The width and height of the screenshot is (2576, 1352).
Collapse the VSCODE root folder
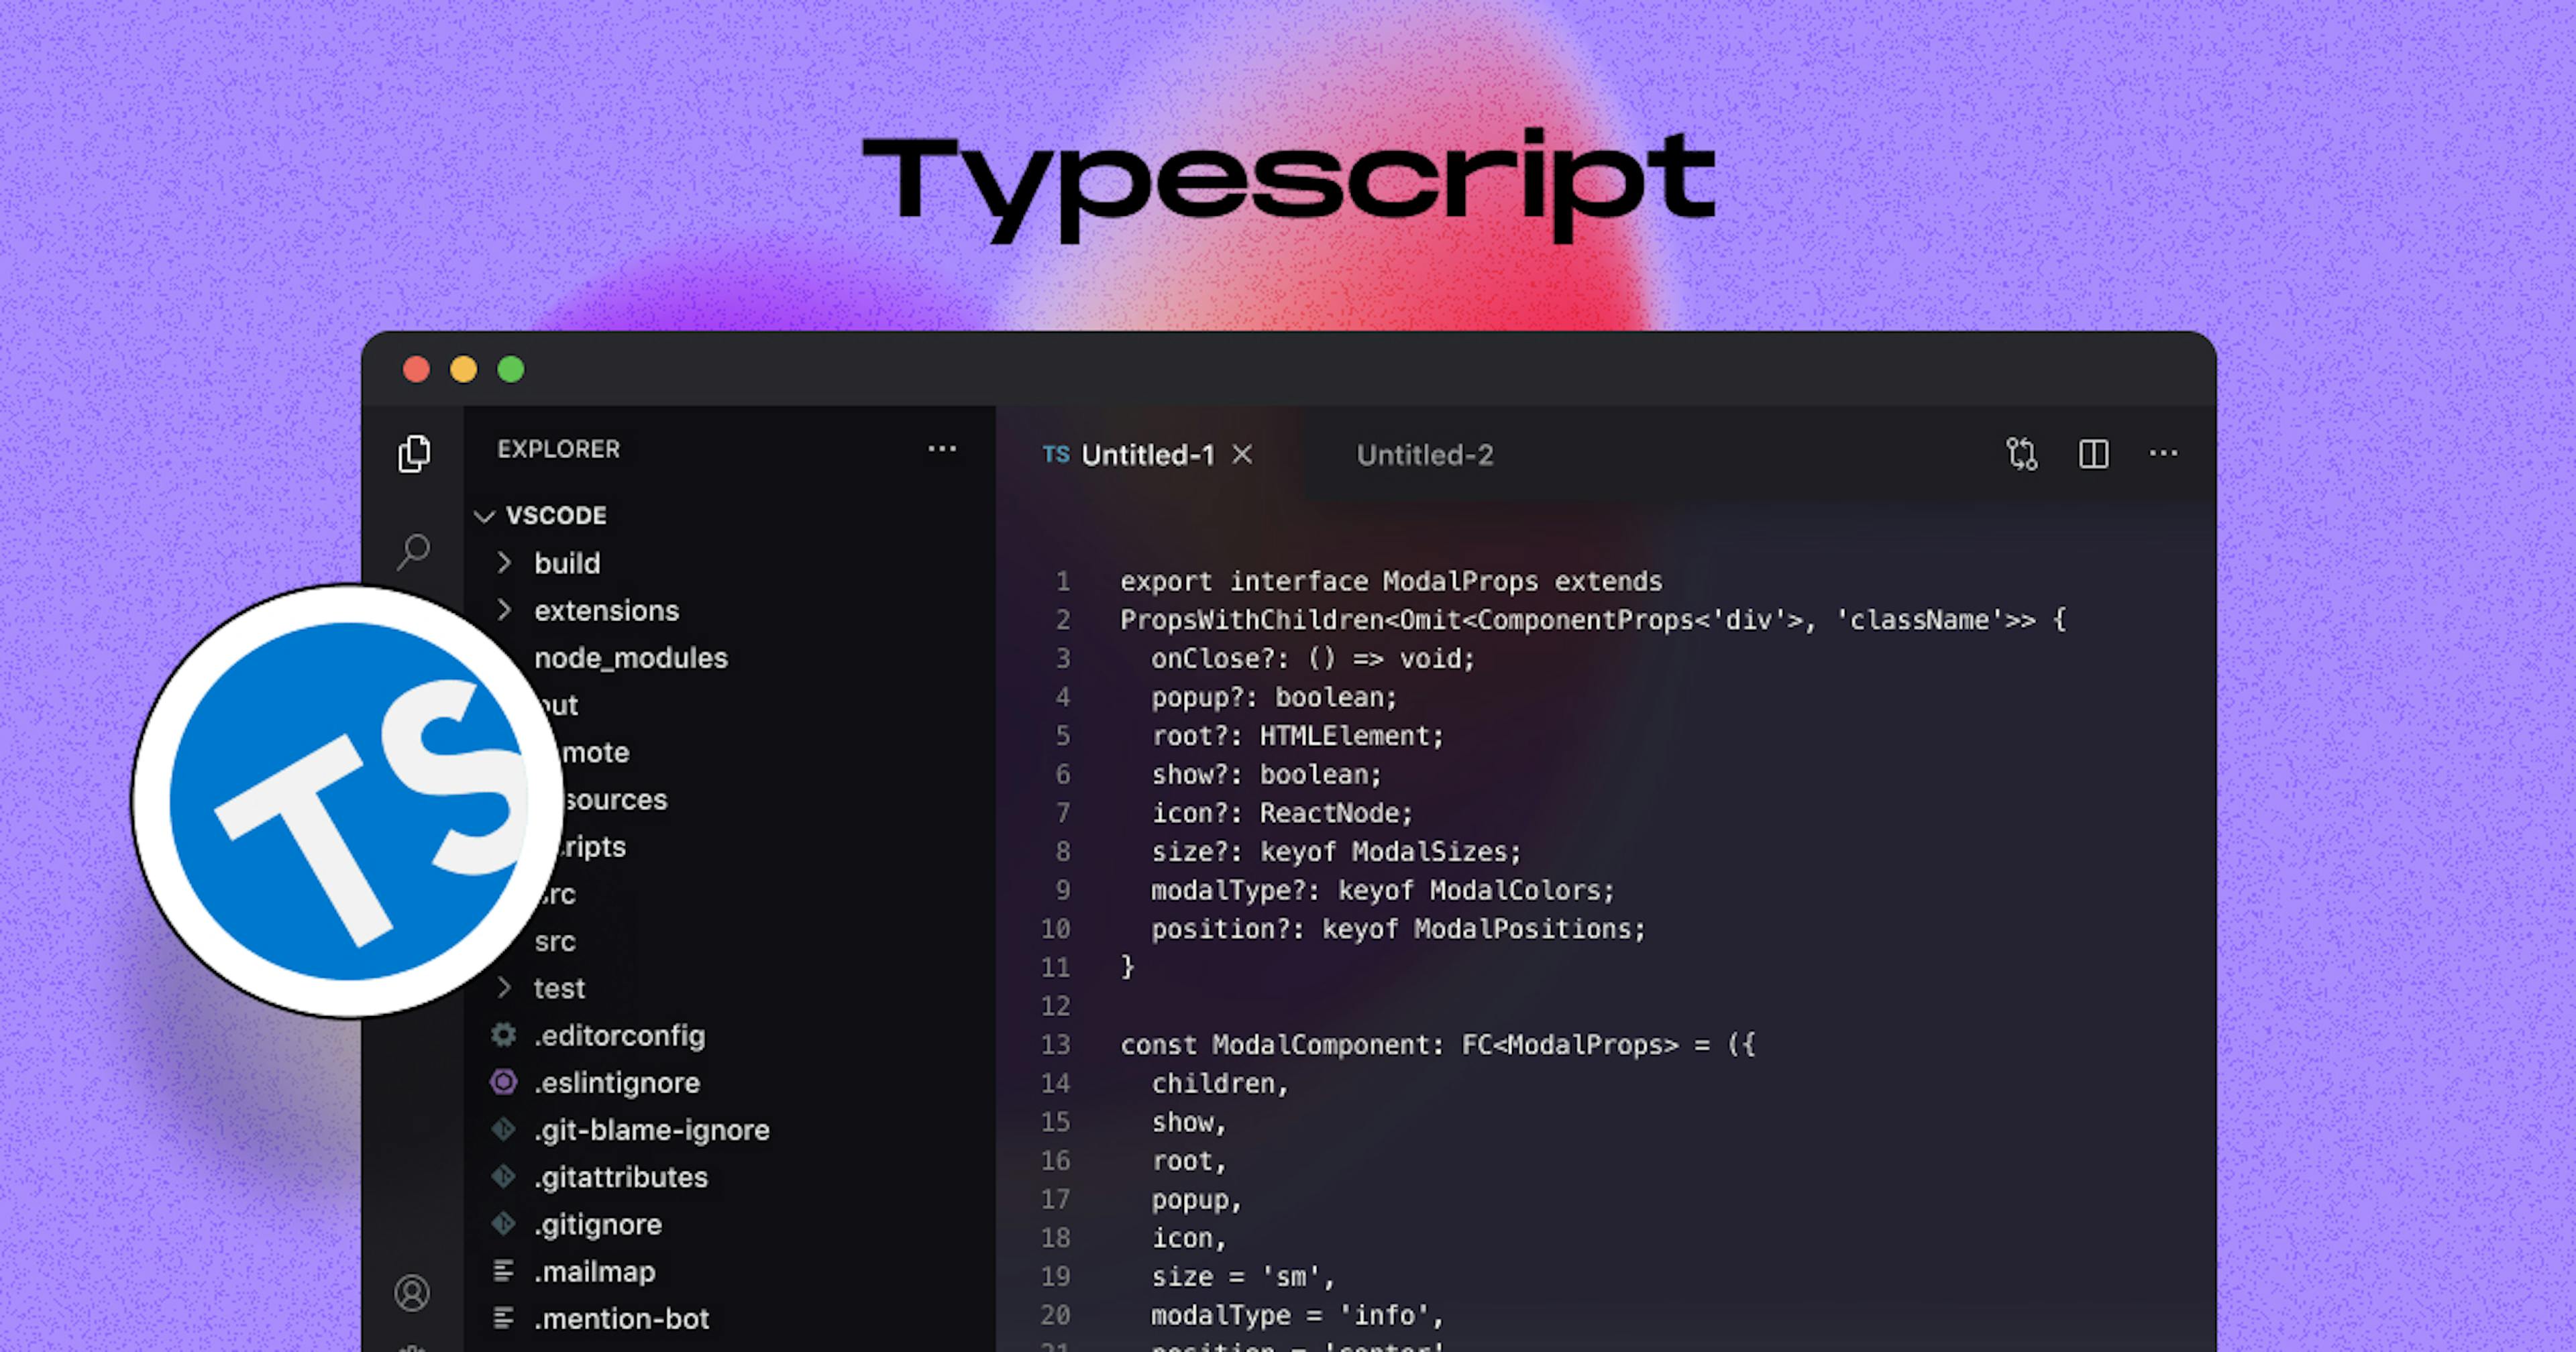[486, 515]
